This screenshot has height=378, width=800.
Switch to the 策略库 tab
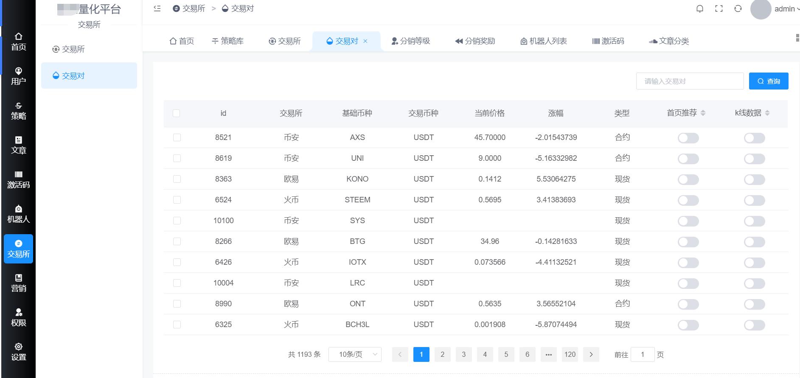228,41
